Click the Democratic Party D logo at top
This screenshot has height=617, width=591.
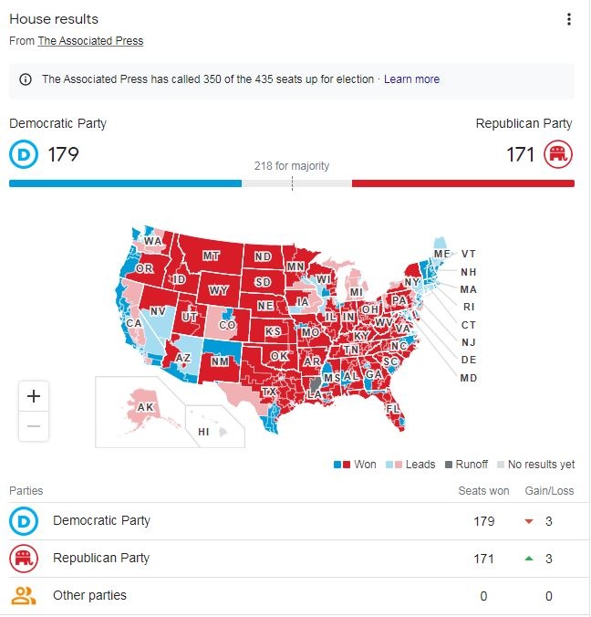pyautogui.click(x=24, y=154)
